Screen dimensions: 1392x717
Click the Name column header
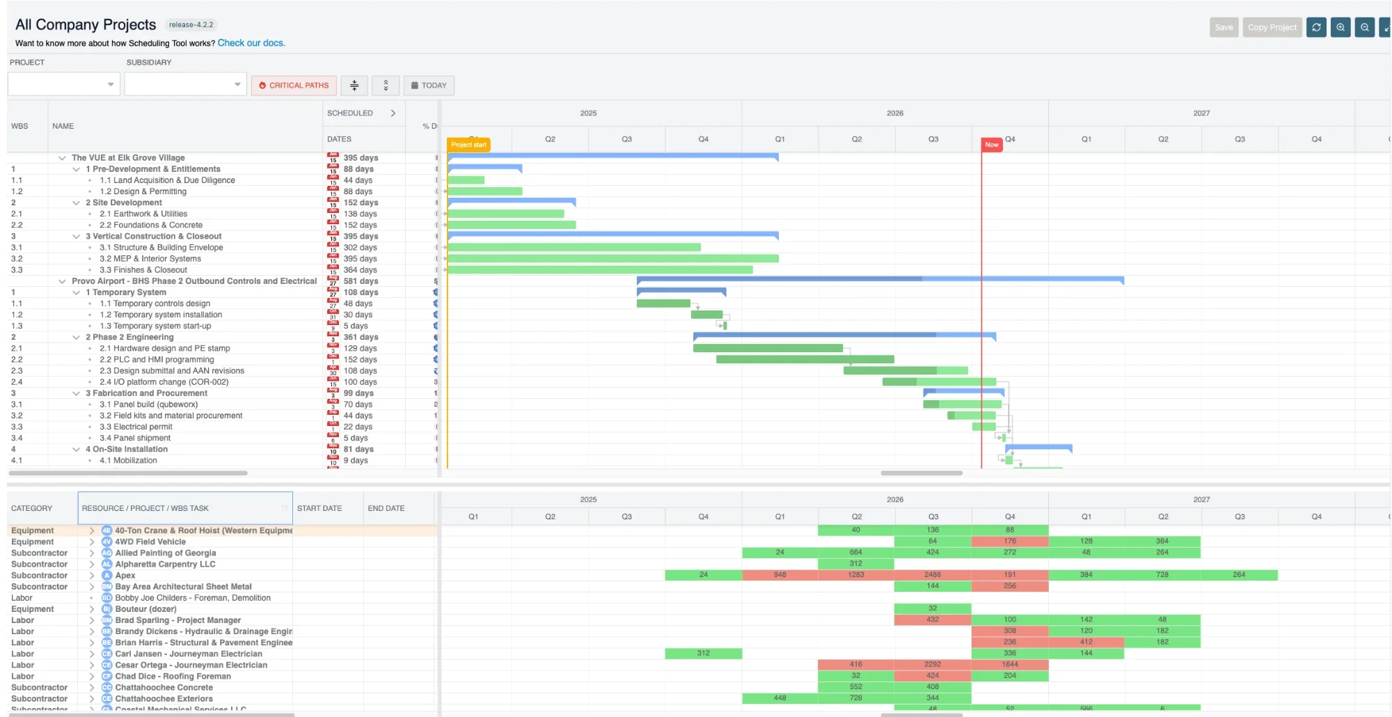[x=184, y=126]
